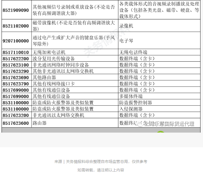The width and height of the screenshot is (203, 177).
Task: Click the 9207100000 code cell
Action: 16,41
